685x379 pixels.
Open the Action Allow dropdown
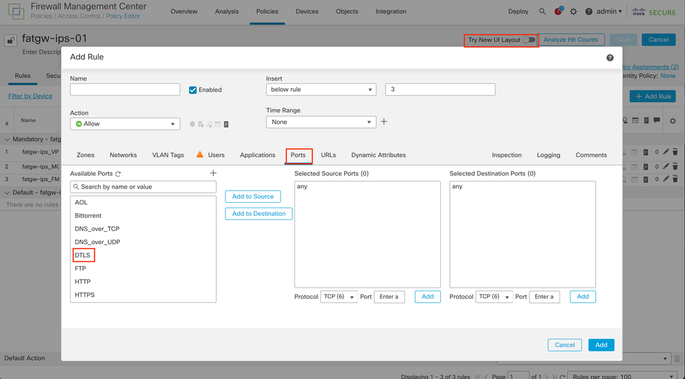[x=125, y=124]
